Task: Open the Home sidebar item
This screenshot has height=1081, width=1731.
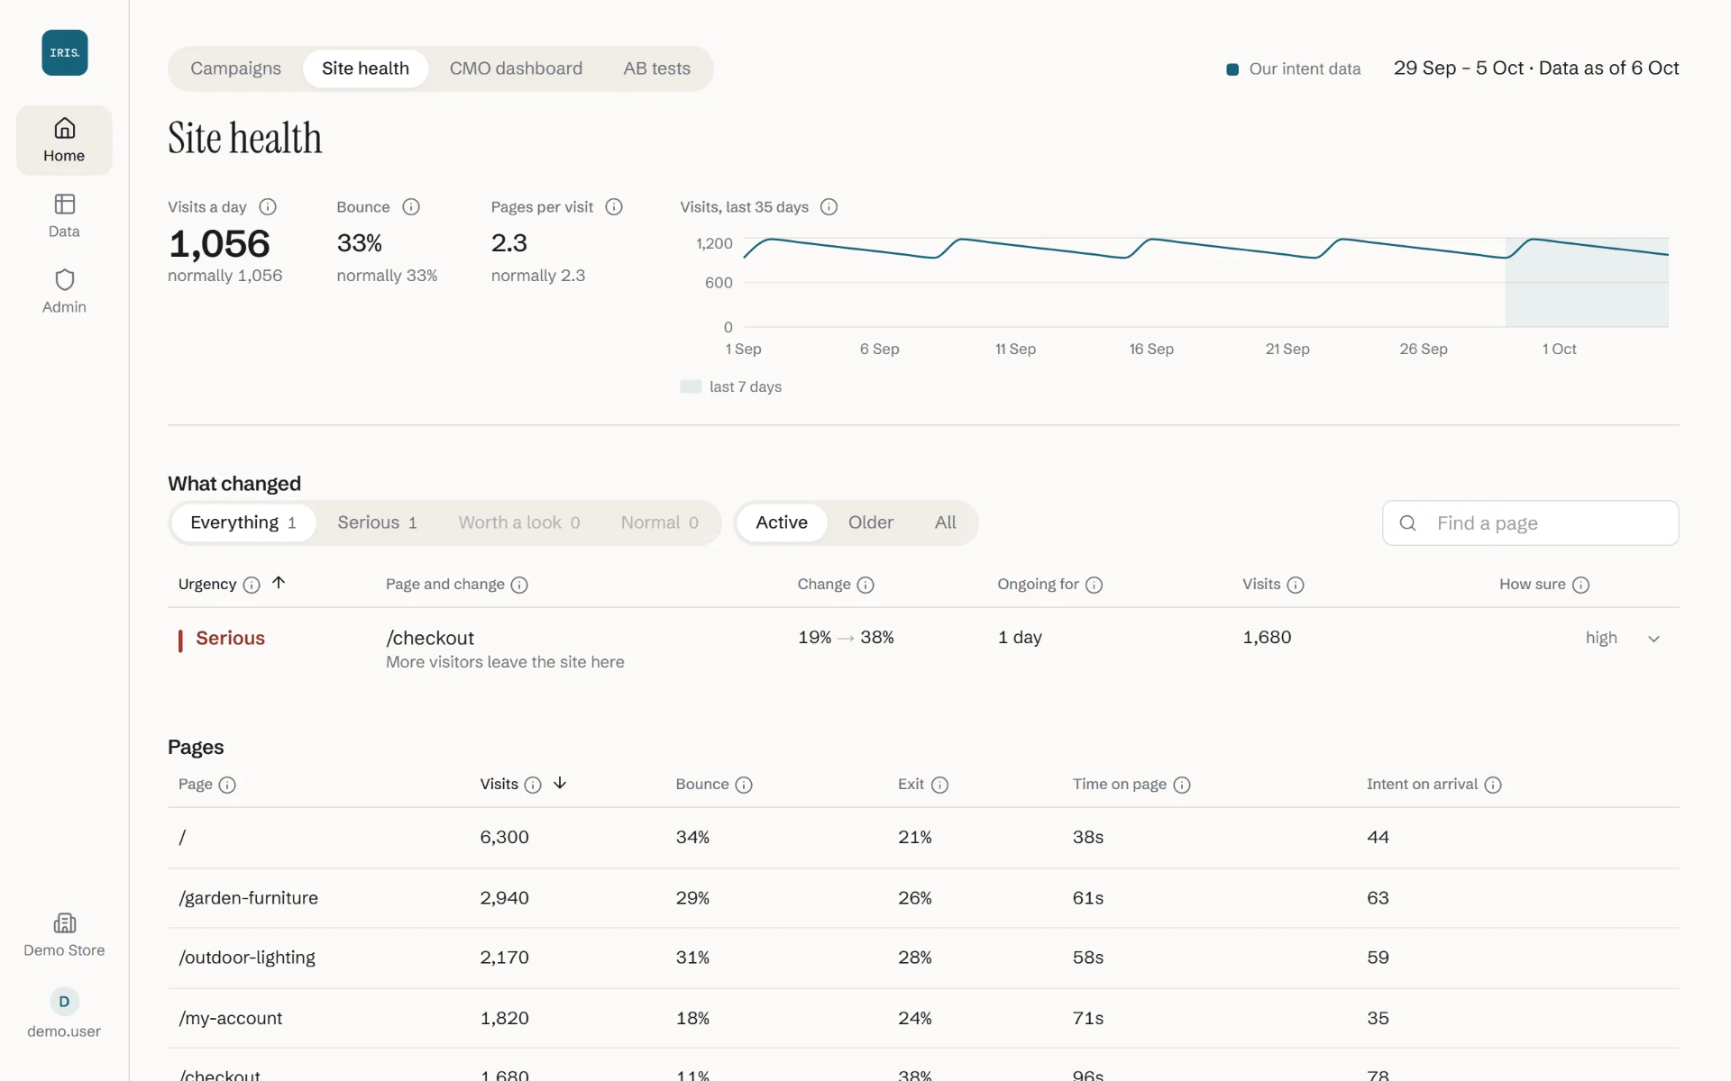Action: [64, 141]
